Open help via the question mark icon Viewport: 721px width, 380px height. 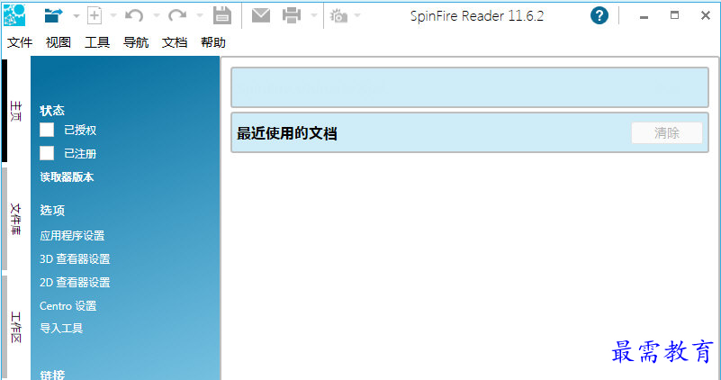pyautogui.click(x=599, y=15)
